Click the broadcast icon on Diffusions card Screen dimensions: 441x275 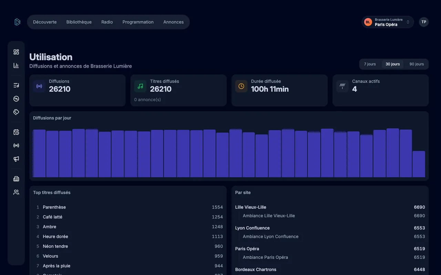tap(39, 86)
